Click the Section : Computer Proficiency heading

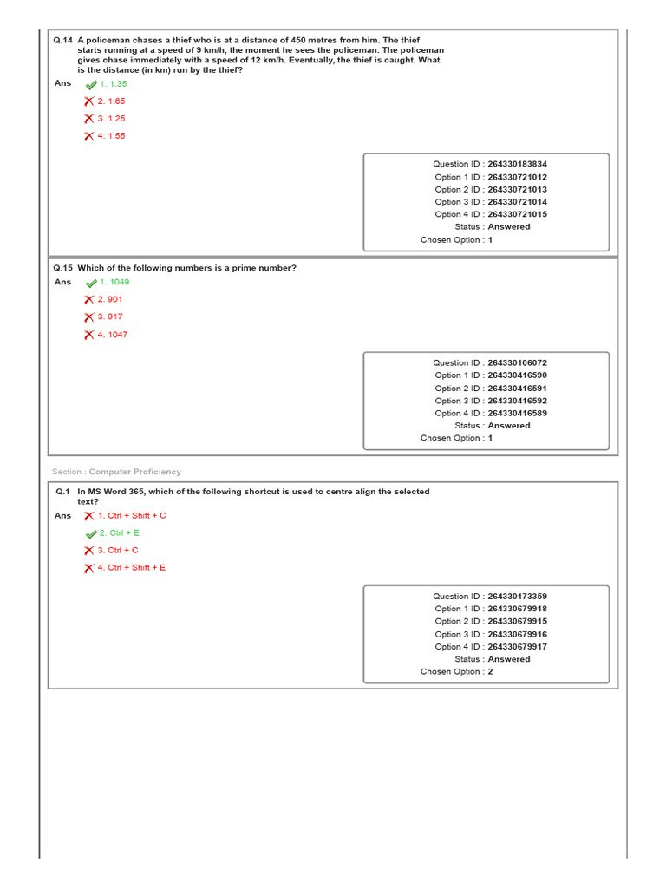point(117,472)
